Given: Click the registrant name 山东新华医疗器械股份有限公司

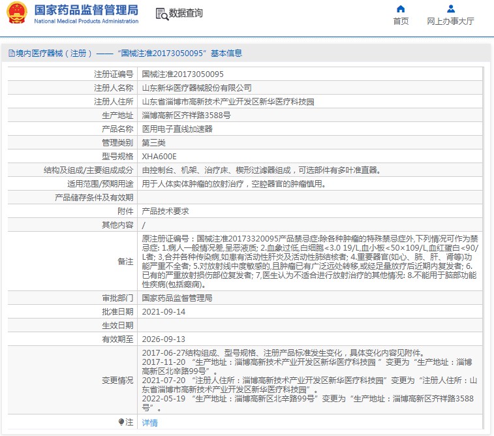Looking at the screenshot, I should 196,88.
